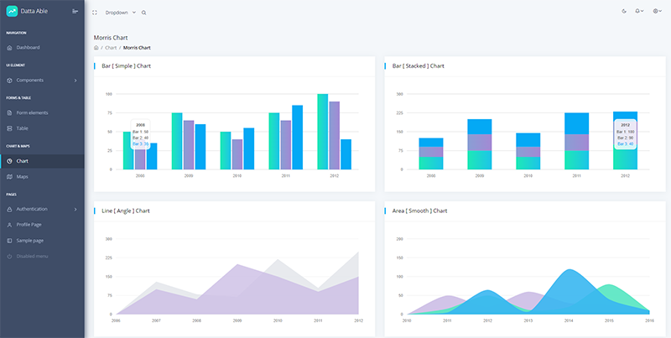The width and height of the screenshot is (671, 338).
Task: Click the 2014 axis label in area chart
Action: tap(569, 320)
